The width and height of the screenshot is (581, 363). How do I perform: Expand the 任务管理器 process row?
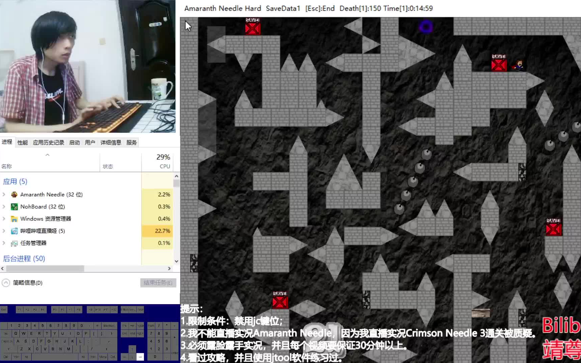point(4,243)
